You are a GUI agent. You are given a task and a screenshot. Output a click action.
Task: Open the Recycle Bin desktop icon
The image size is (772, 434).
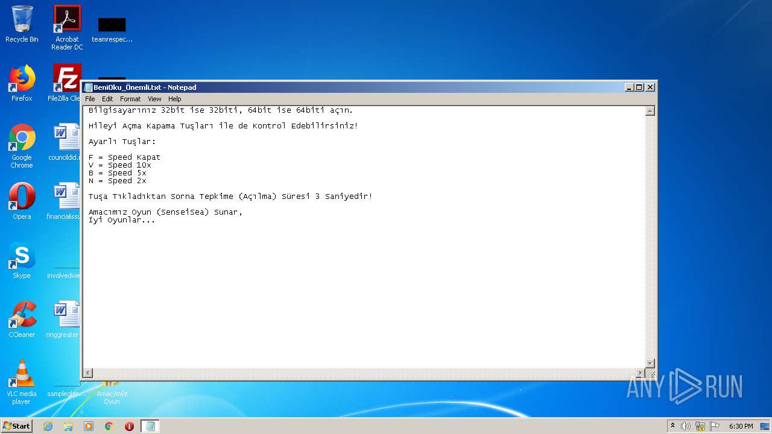22,24
